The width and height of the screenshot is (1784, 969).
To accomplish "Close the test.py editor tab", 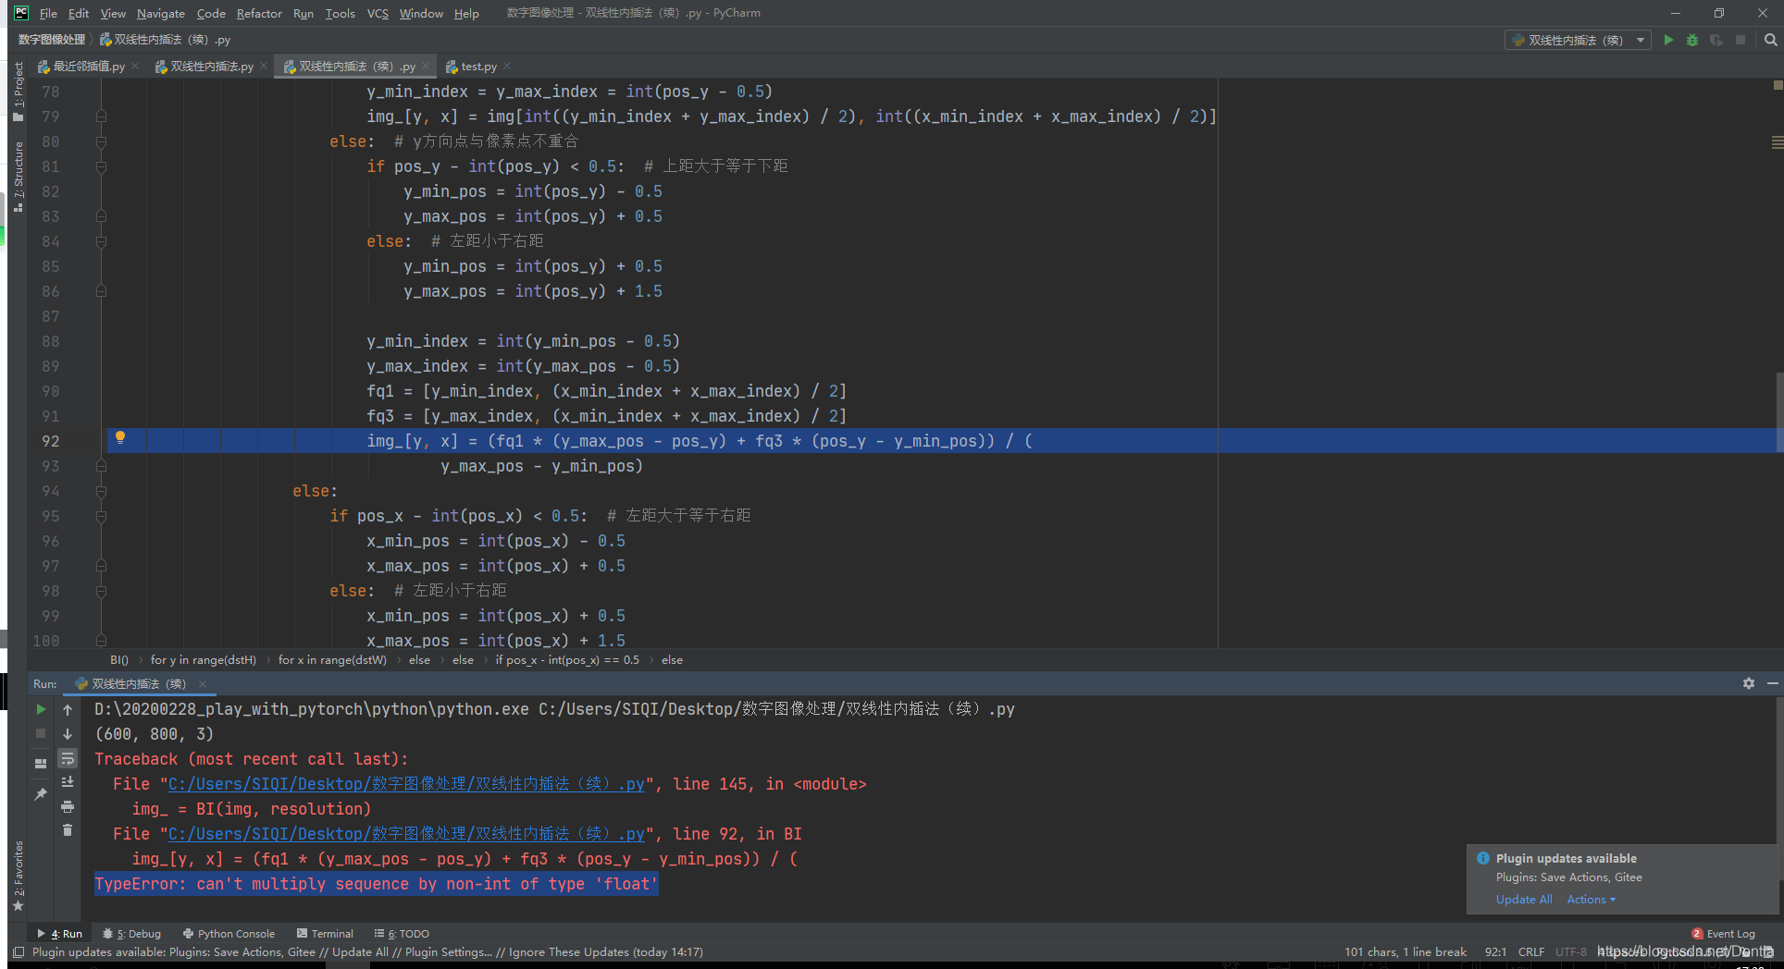I will pos(507,66).
